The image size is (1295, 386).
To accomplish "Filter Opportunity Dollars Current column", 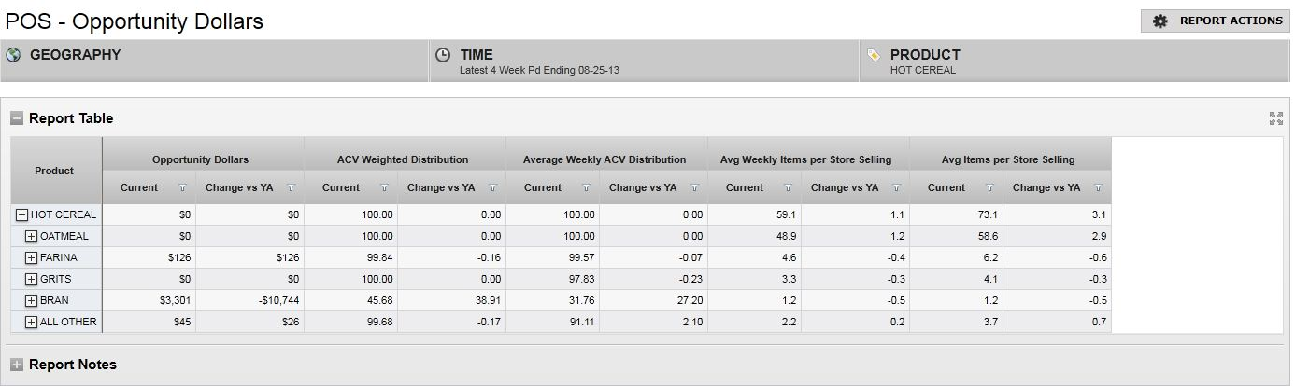I will point(182,187).
